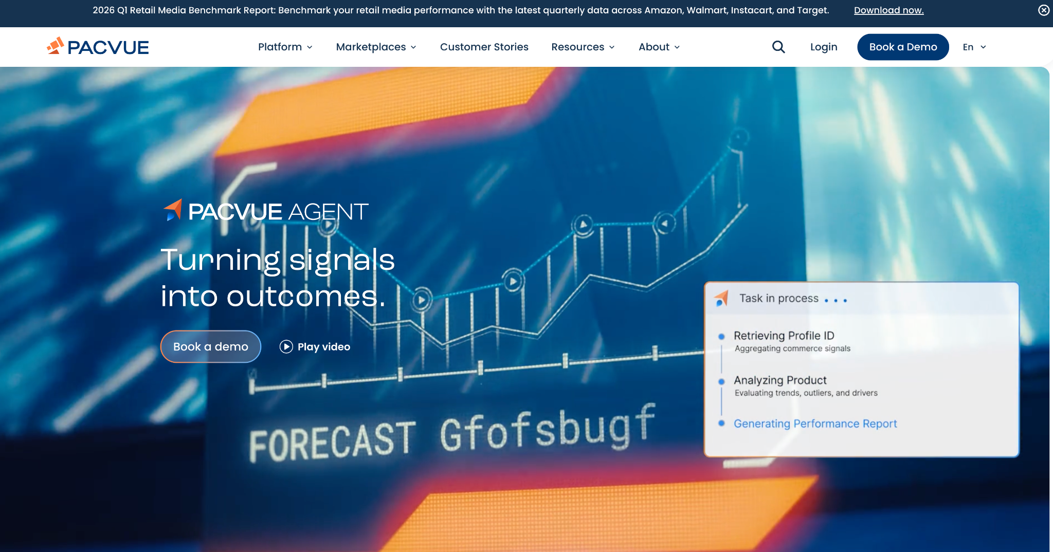Click the Book a Demo header button
The height and width of the screenshot is (552, 1053).
click(x=903, y=47)
